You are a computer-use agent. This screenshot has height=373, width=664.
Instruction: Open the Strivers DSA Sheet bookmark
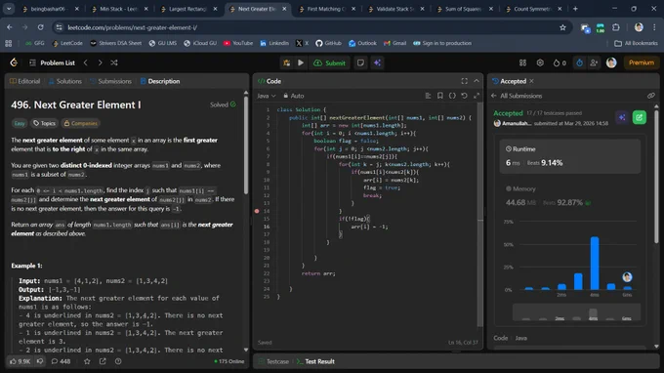(x=115, y=43)
